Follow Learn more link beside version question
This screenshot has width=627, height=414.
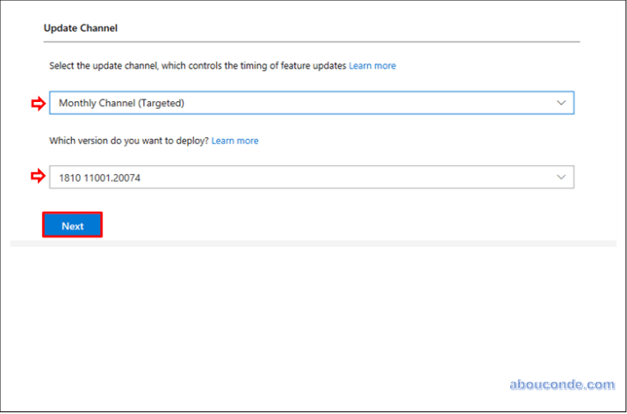click(x=234, y=141)
